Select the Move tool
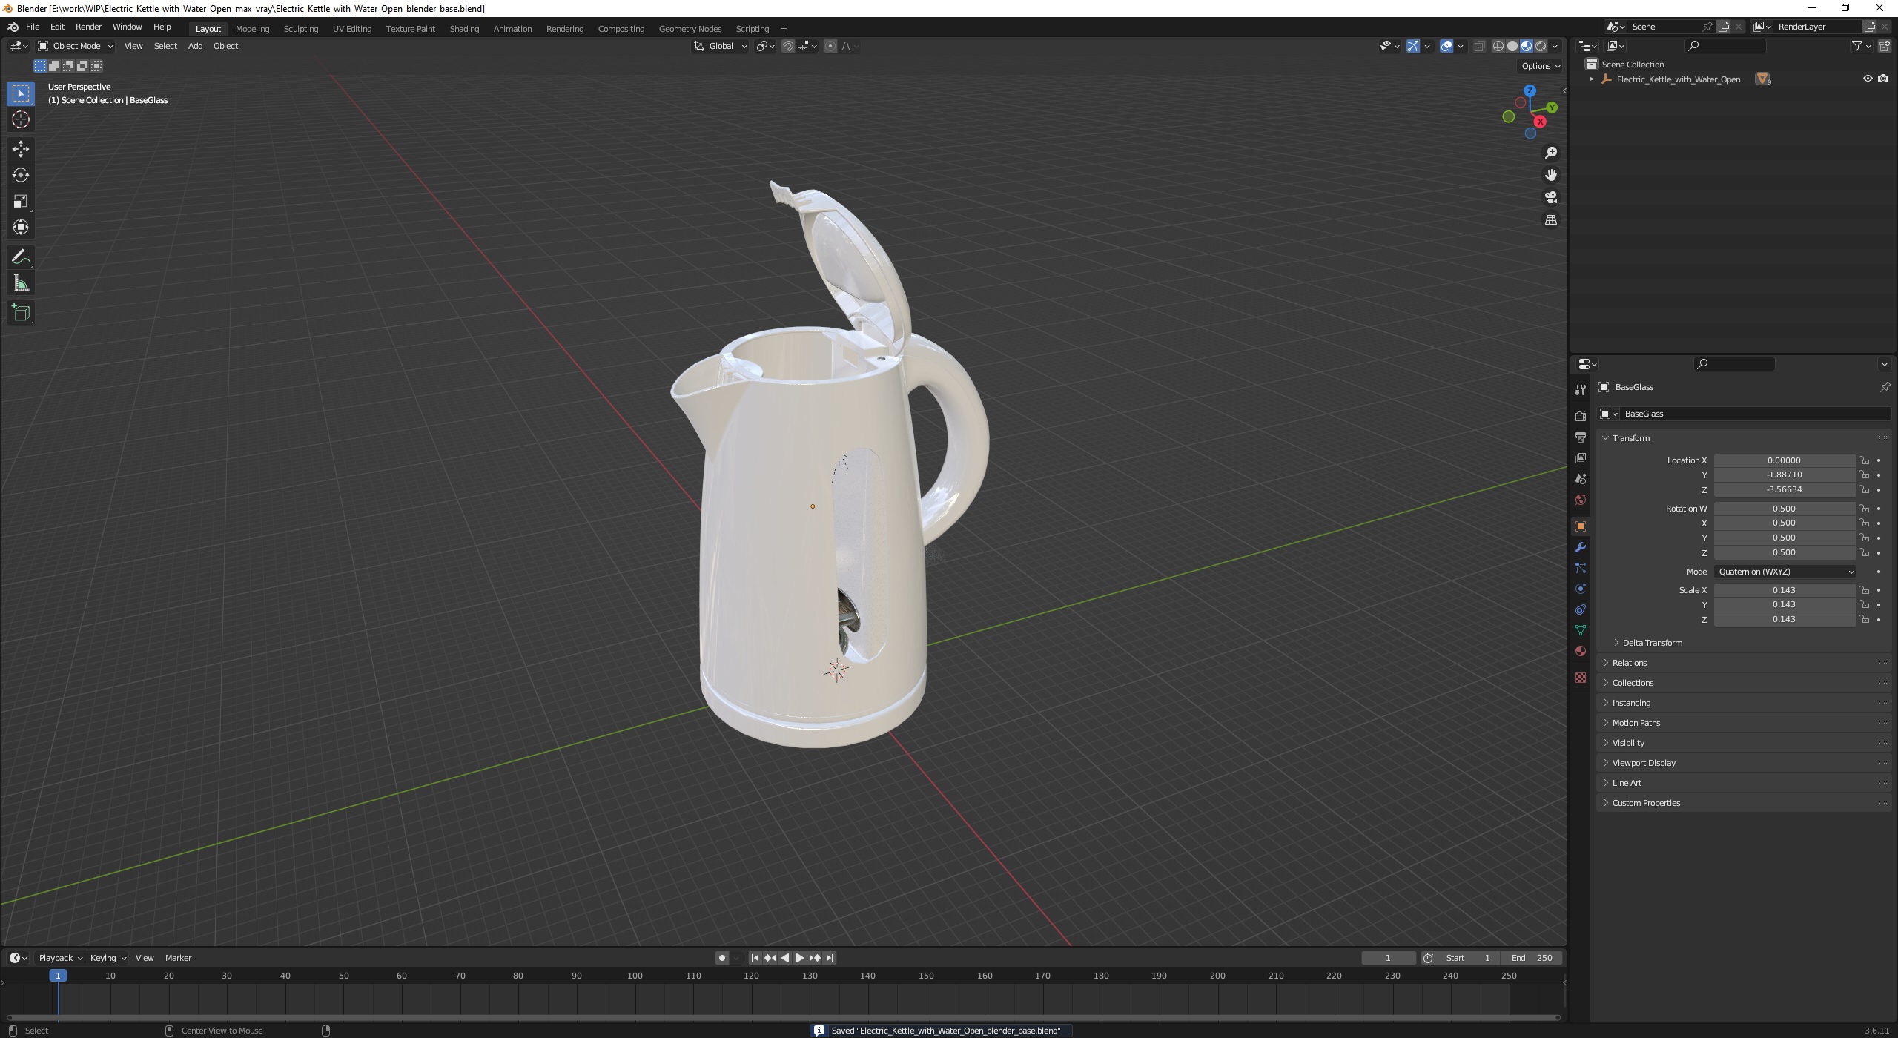The image size is (1898, 1038). tap(21, 149)
